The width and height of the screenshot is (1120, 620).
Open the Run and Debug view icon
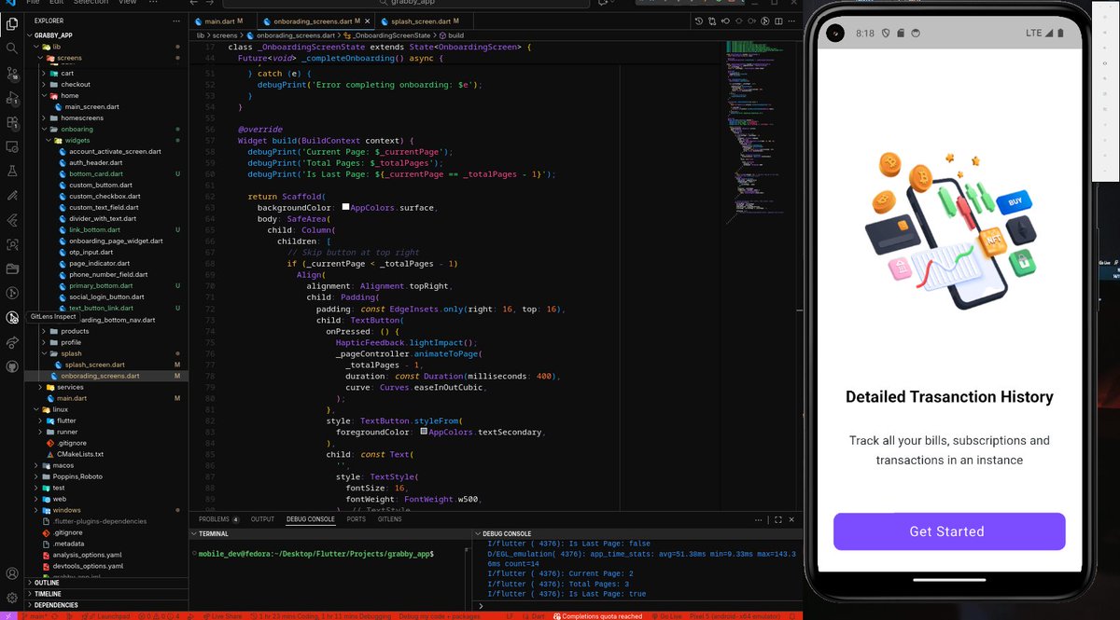[x=12, y=98]
